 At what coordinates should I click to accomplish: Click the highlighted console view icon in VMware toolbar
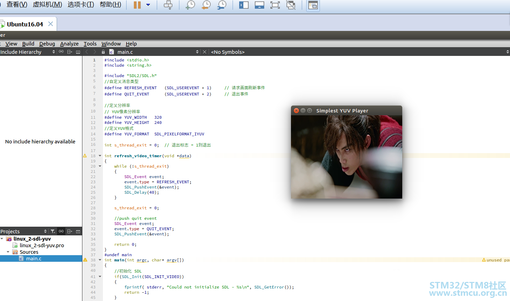[x=313, y=5]
